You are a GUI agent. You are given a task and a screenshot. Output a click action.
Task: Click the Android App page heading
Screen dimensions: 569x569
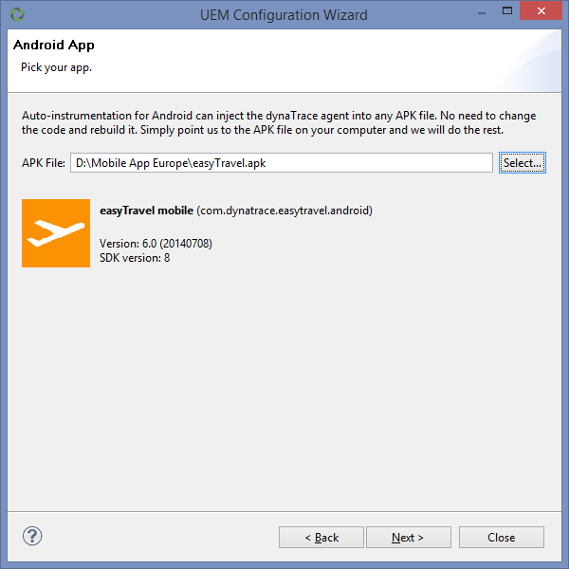(54, 45)
